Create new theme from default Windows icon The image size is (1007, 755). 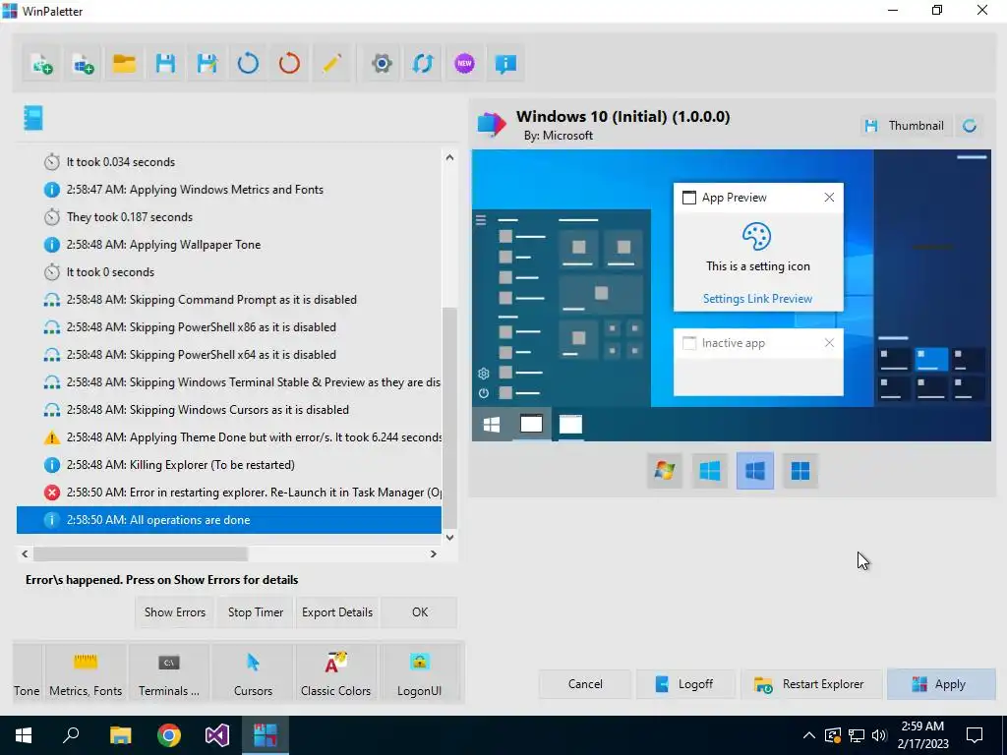tap(83, 64)
